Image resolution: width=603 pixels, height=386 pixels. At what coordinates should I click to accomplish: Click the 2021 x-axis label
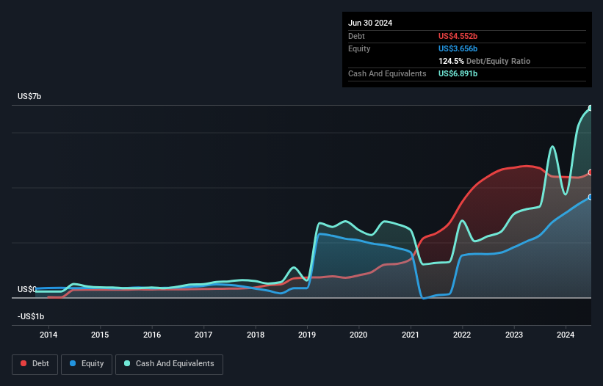tap(411, 335)
